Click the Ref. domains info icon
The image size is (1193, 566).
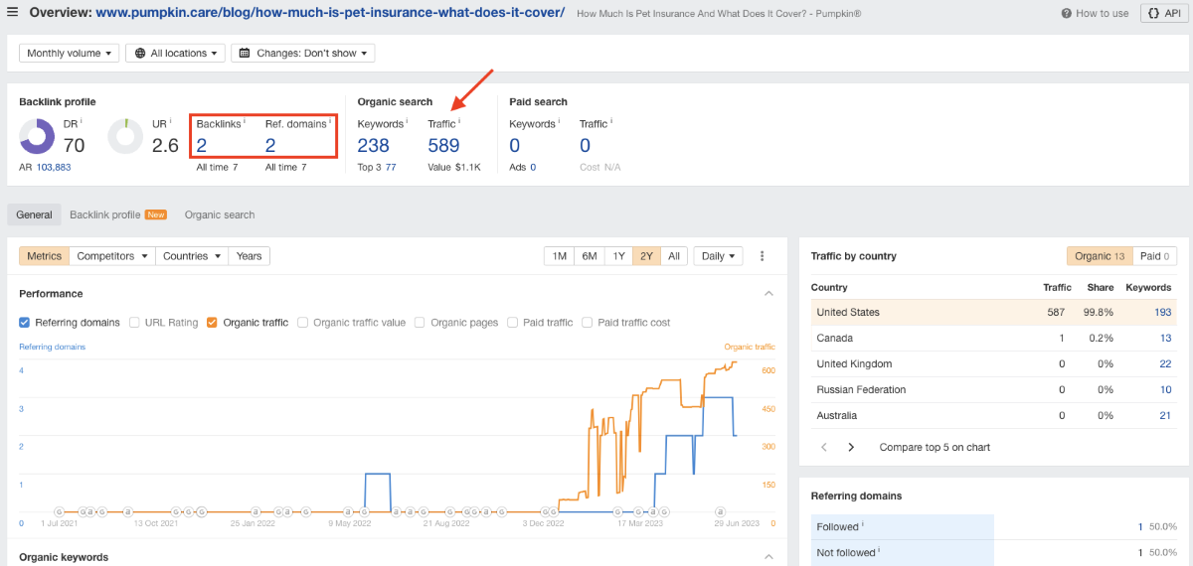coord(330,122)
